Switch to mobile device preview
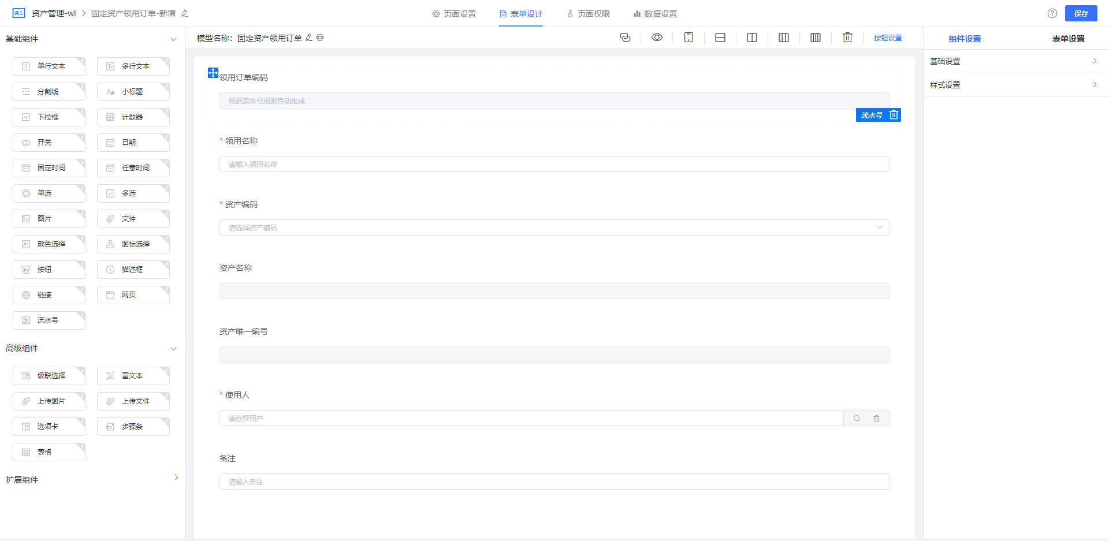Image resolution: width=1109 pixels, height=541 pixels. 689,38
